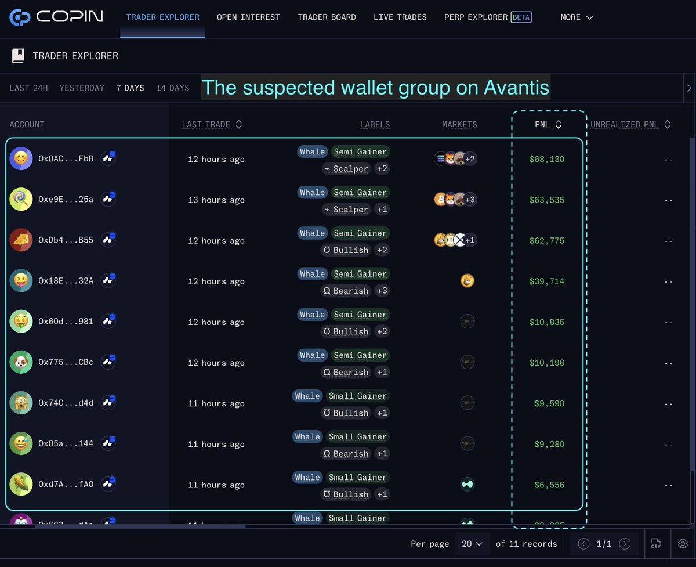
Task: Select the 7 Days time range
Action: coord(130,88)
